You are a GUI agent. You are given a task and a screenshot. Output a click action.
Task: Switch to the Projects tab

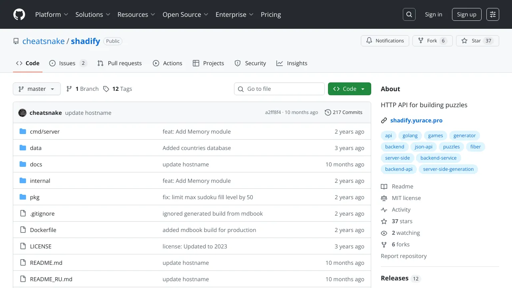pos(208,63)
